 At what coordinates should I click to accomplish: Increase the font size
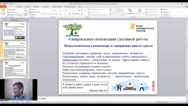[x=60, y=11]
